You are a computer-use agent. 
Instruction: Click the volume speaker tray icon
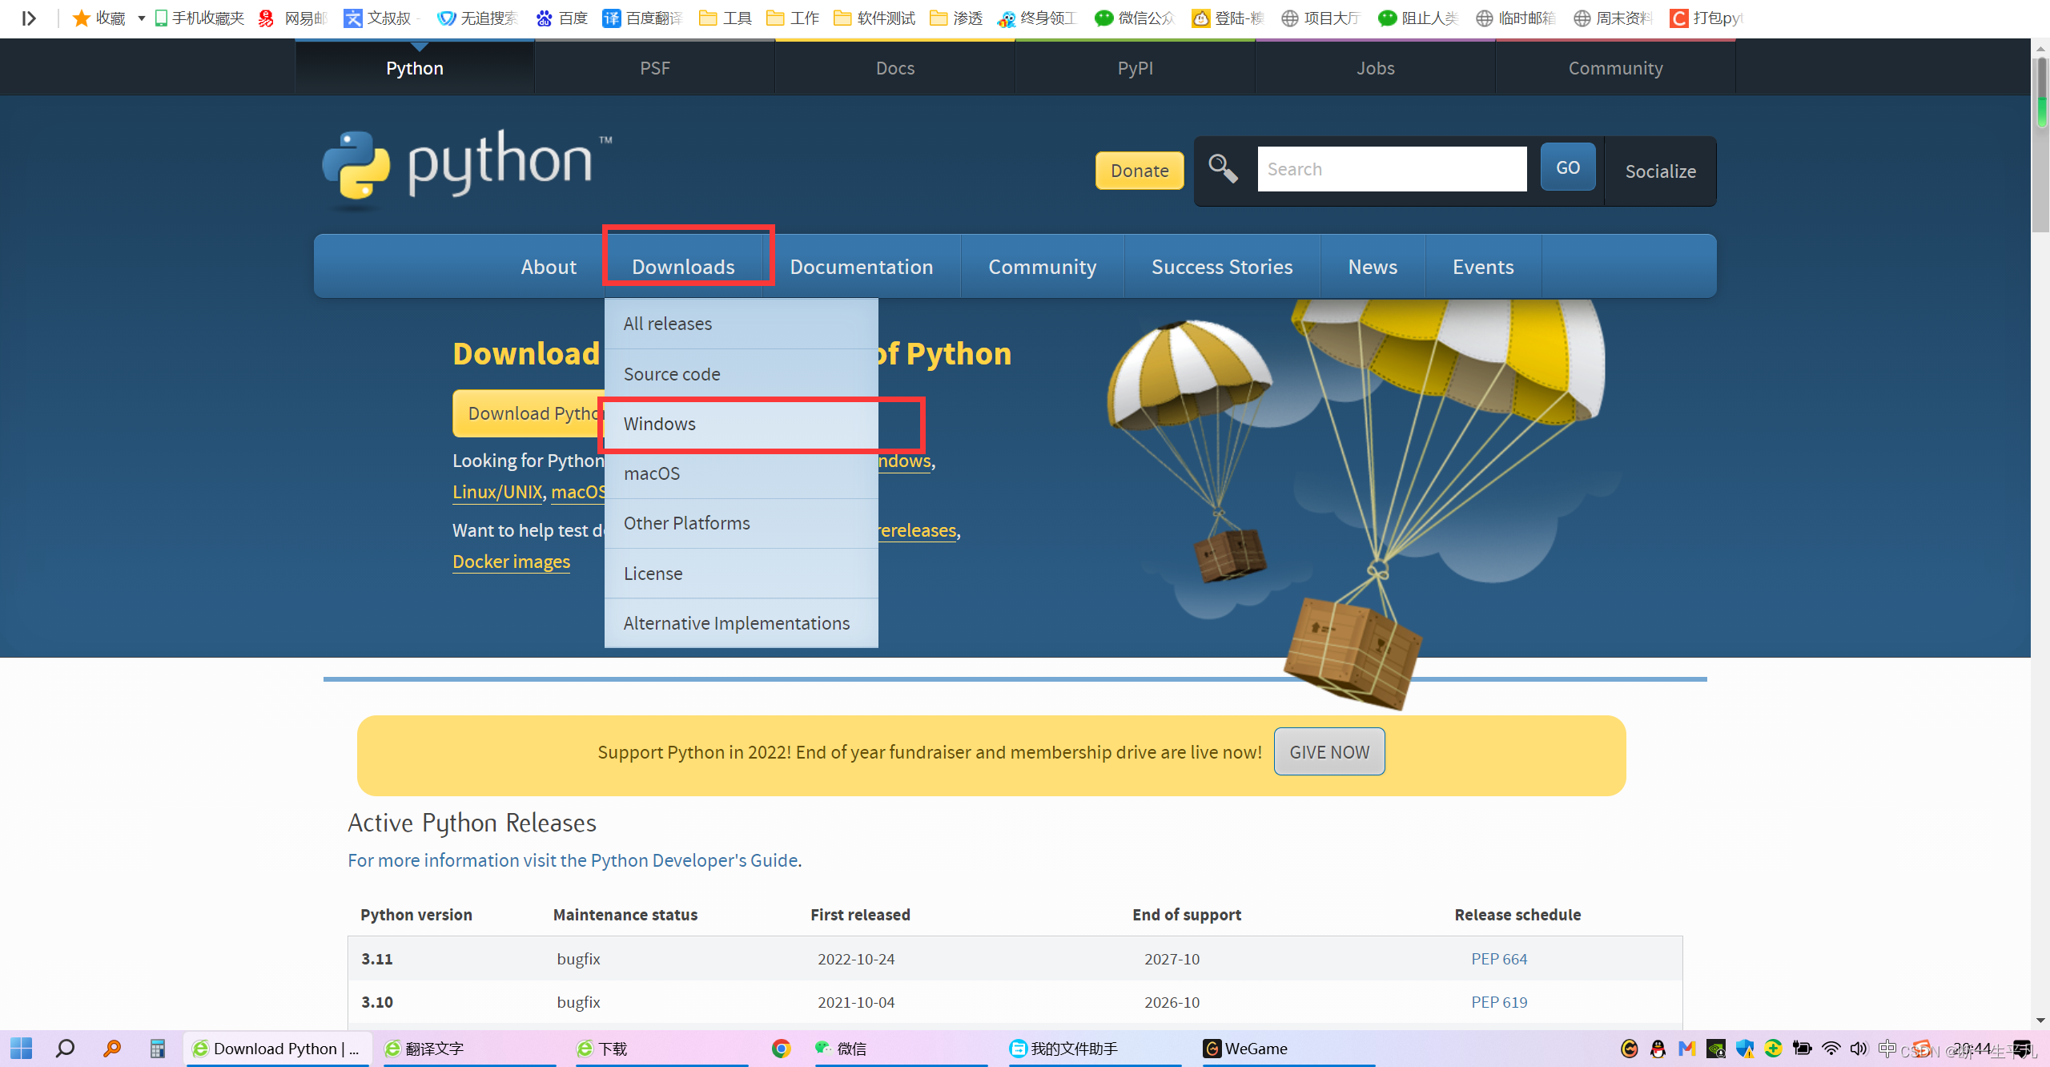pyautogui.click(x=1858, y=1048)
